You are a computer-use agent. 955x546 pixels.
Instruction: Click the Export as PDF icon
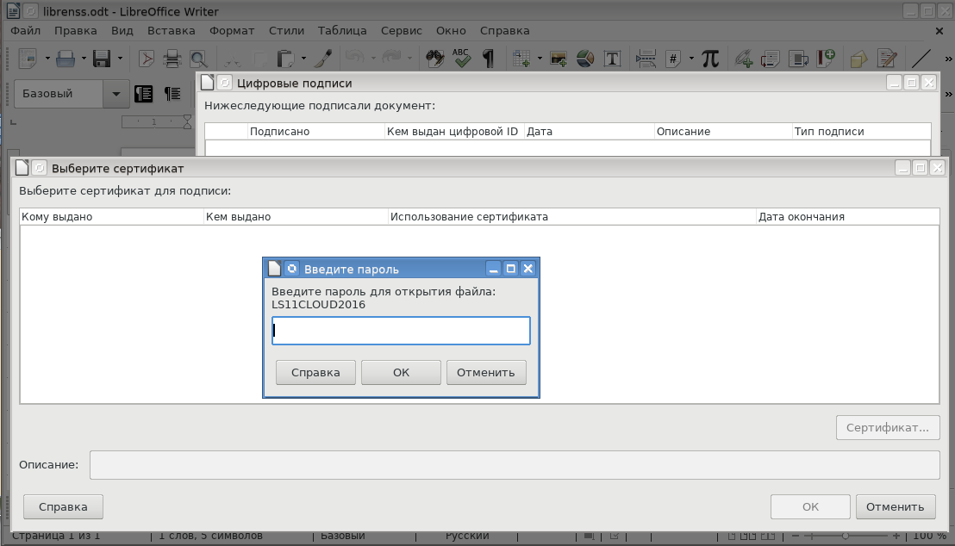147,59
